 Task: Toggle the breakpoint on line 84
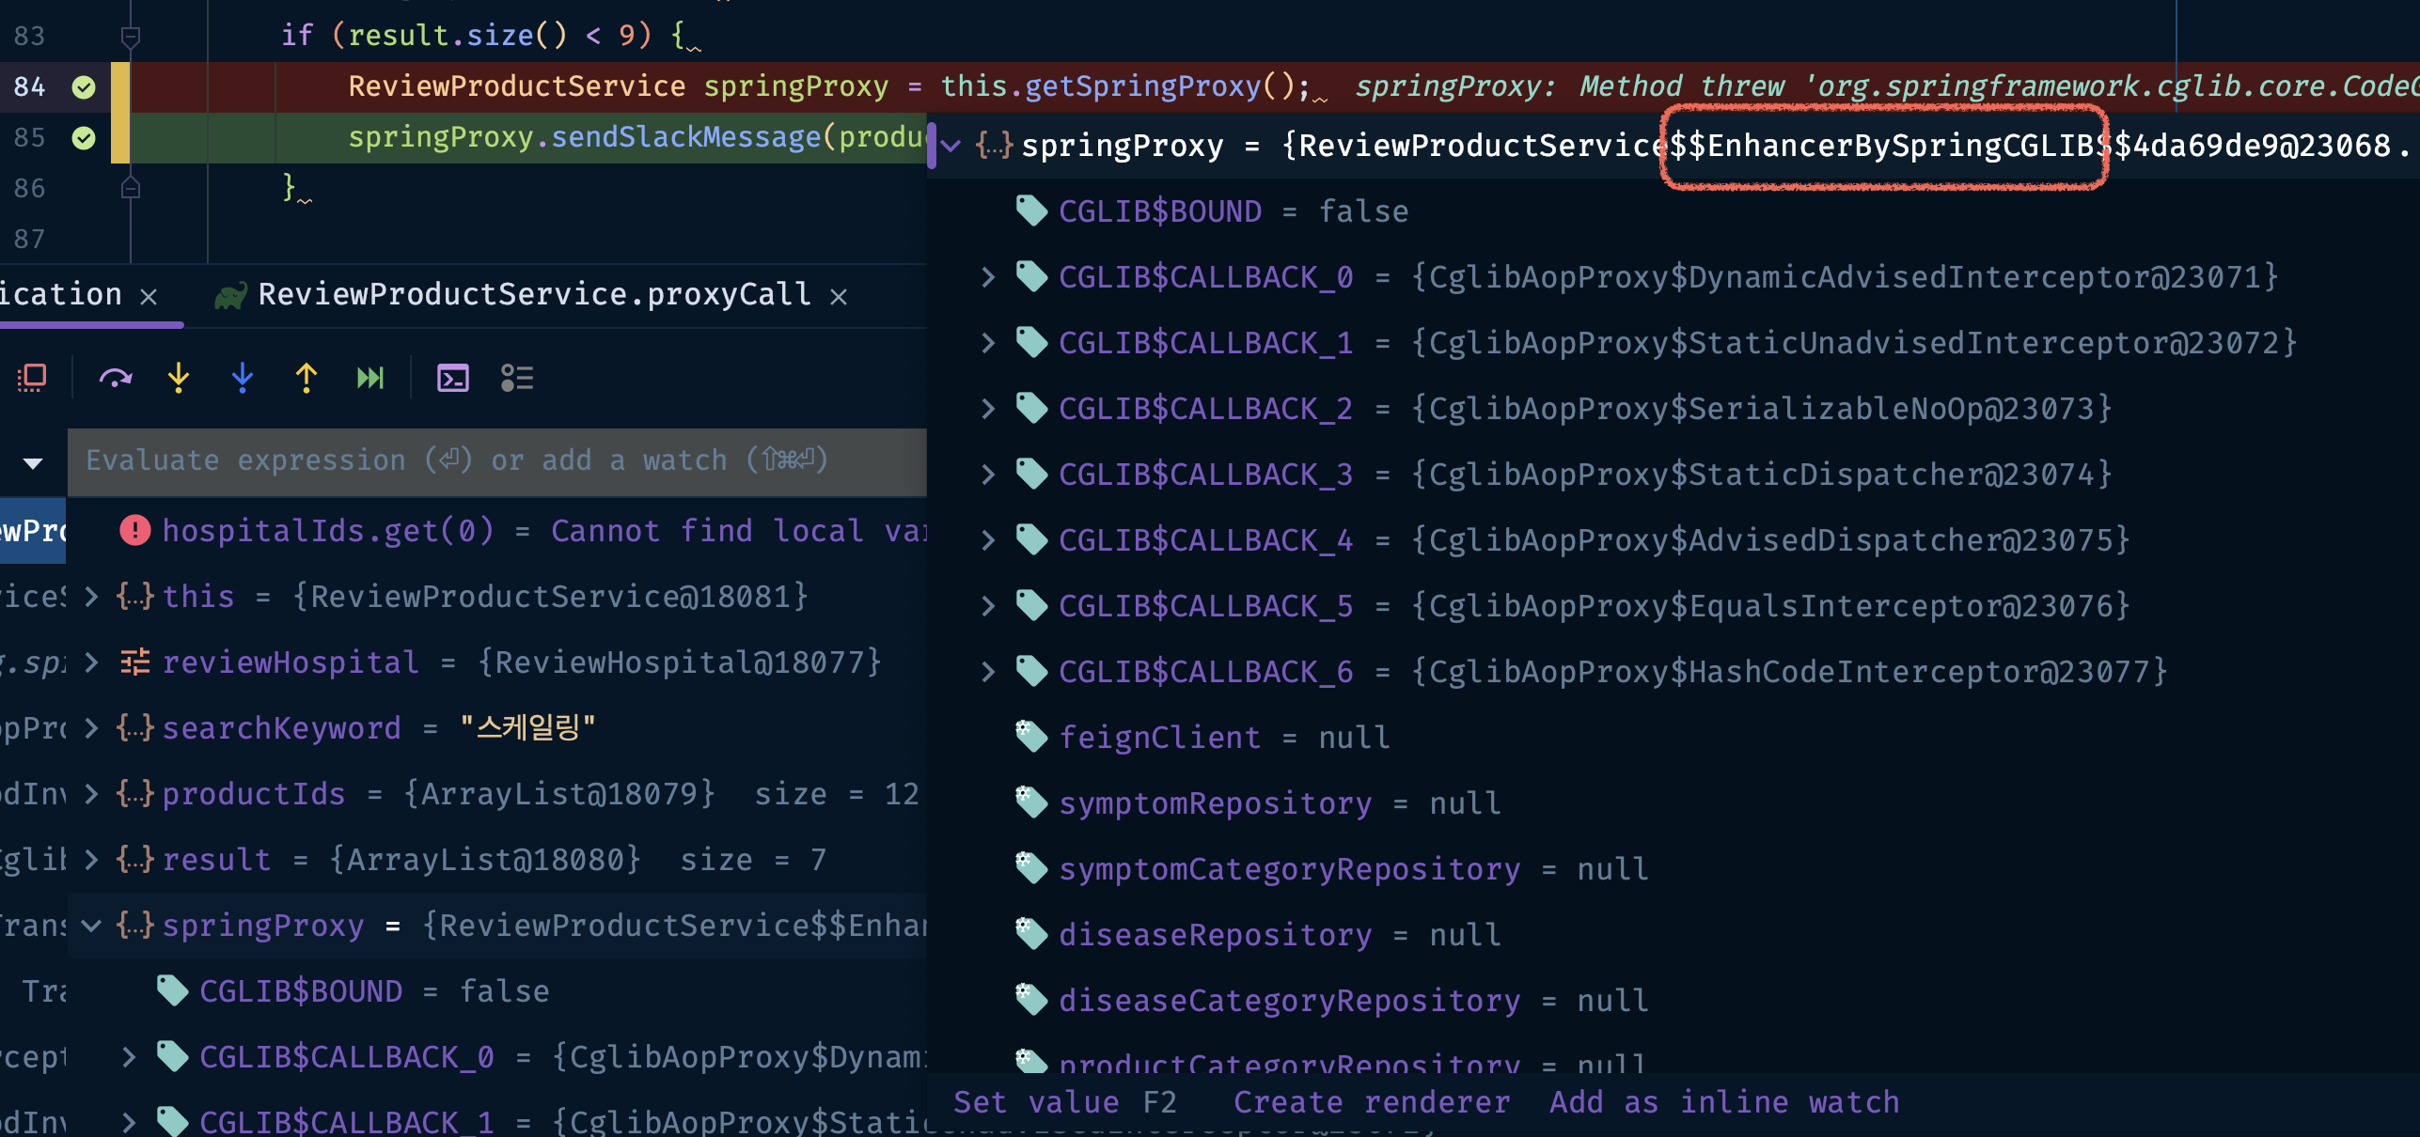84,87
